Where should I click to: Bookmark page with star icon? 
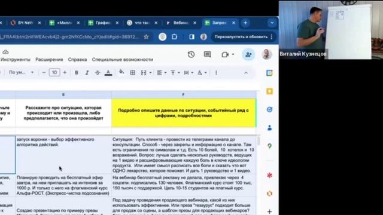(x=146, y=37)
